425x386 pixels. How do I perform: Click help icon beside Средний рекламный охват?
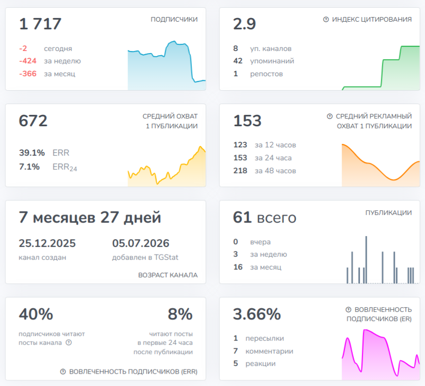point(330,116)
